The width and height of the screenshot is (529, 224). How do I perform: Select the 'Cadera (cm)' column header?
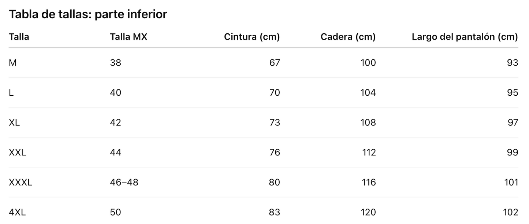[x=348, y=37]
